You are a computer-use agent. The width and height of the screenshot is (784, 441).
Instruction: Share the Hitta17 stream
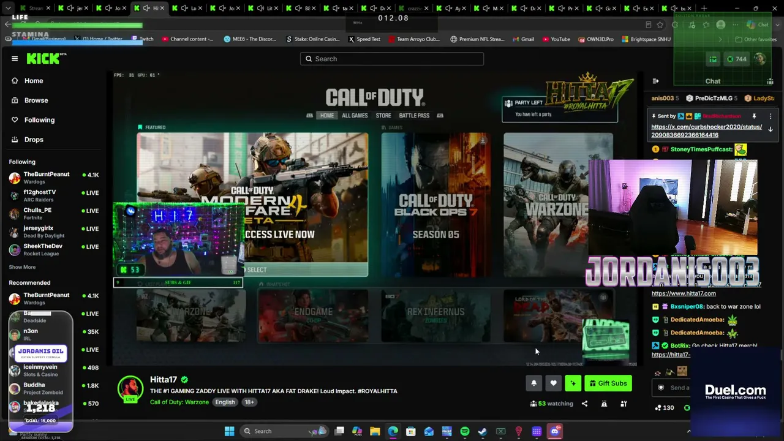[x=584, y=404]
